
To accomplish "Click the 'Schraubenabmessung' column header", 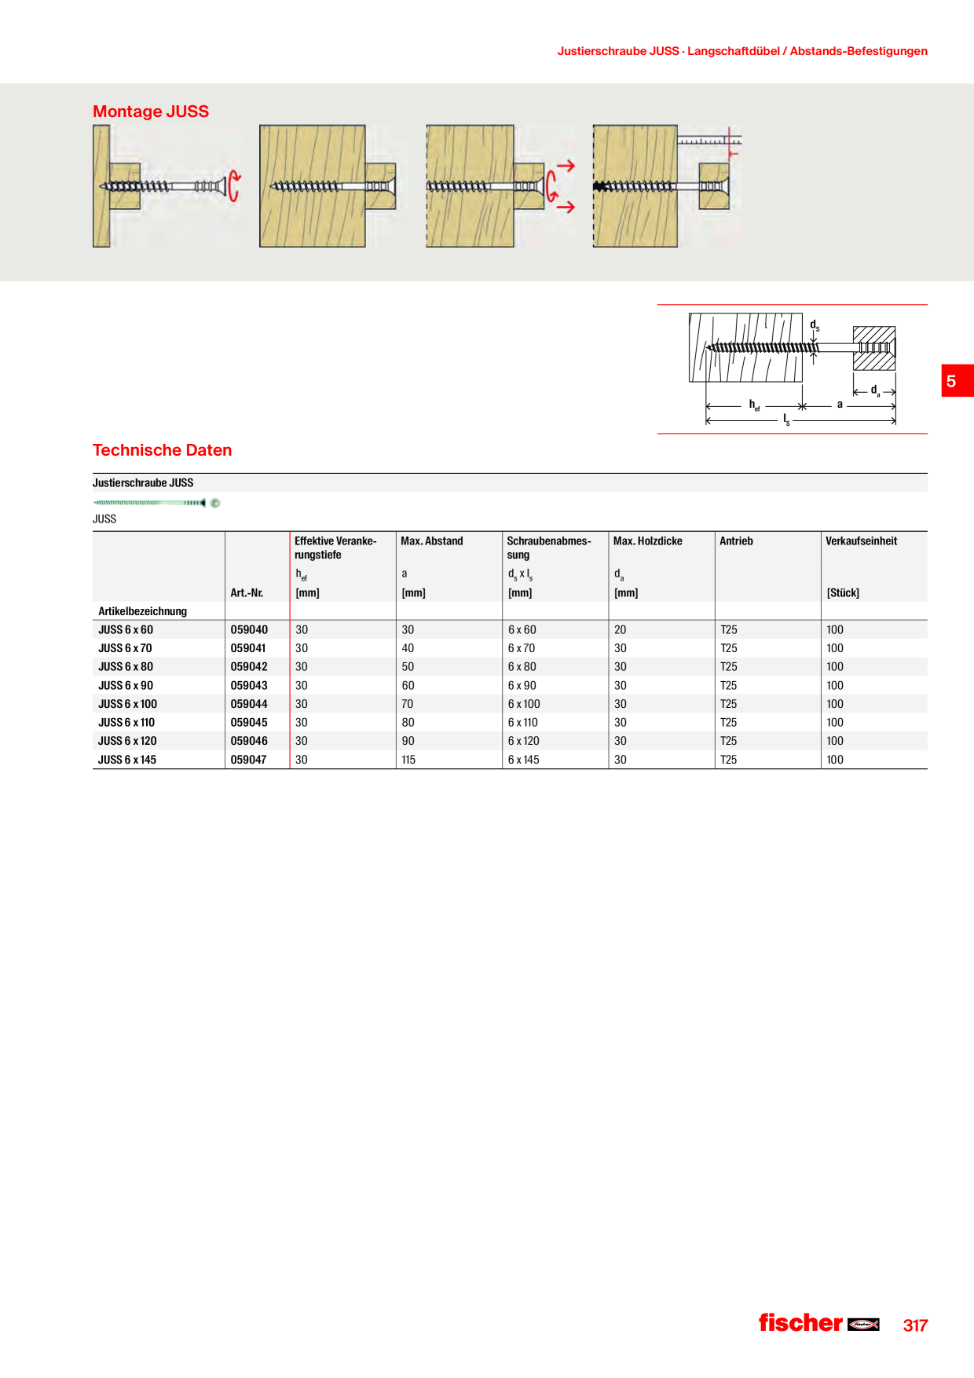I will (549, 548).
